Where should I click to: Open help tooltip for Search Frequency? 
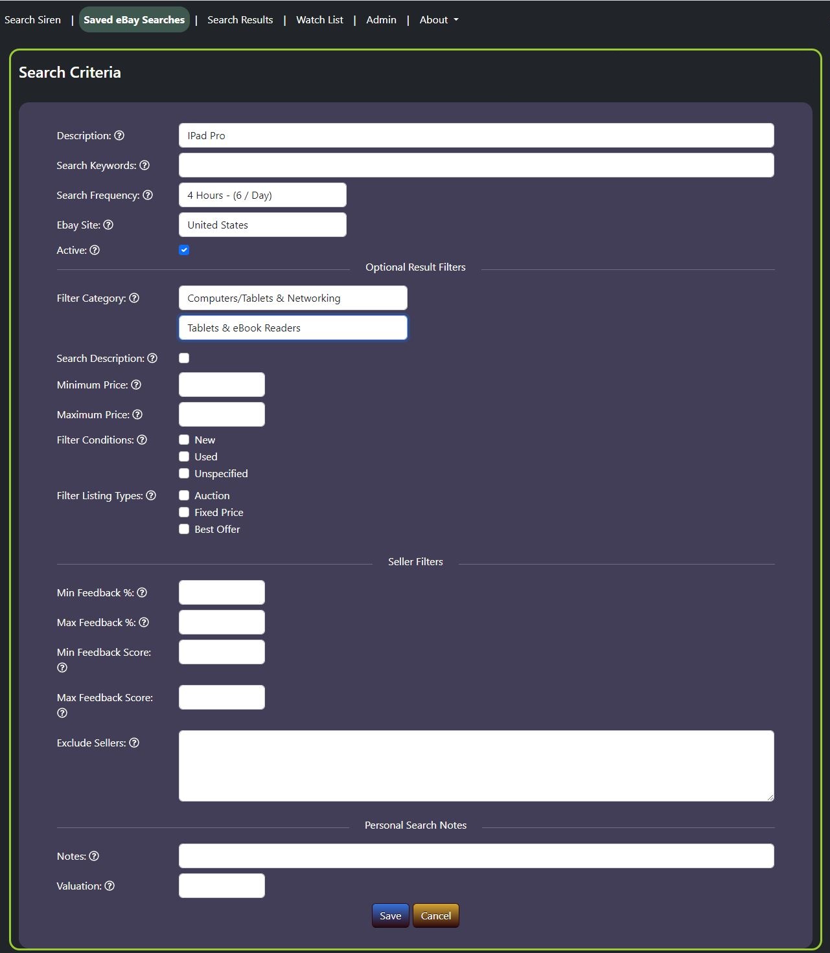(x=148, y=195)
